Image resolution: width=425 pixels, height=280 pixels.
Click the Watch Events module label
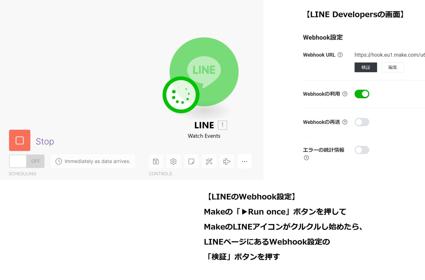tap(204, 136)
